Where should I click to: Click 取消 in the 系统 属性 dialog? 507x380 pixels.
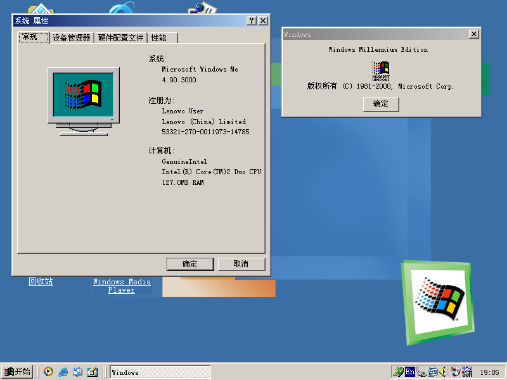coord(241,264)
